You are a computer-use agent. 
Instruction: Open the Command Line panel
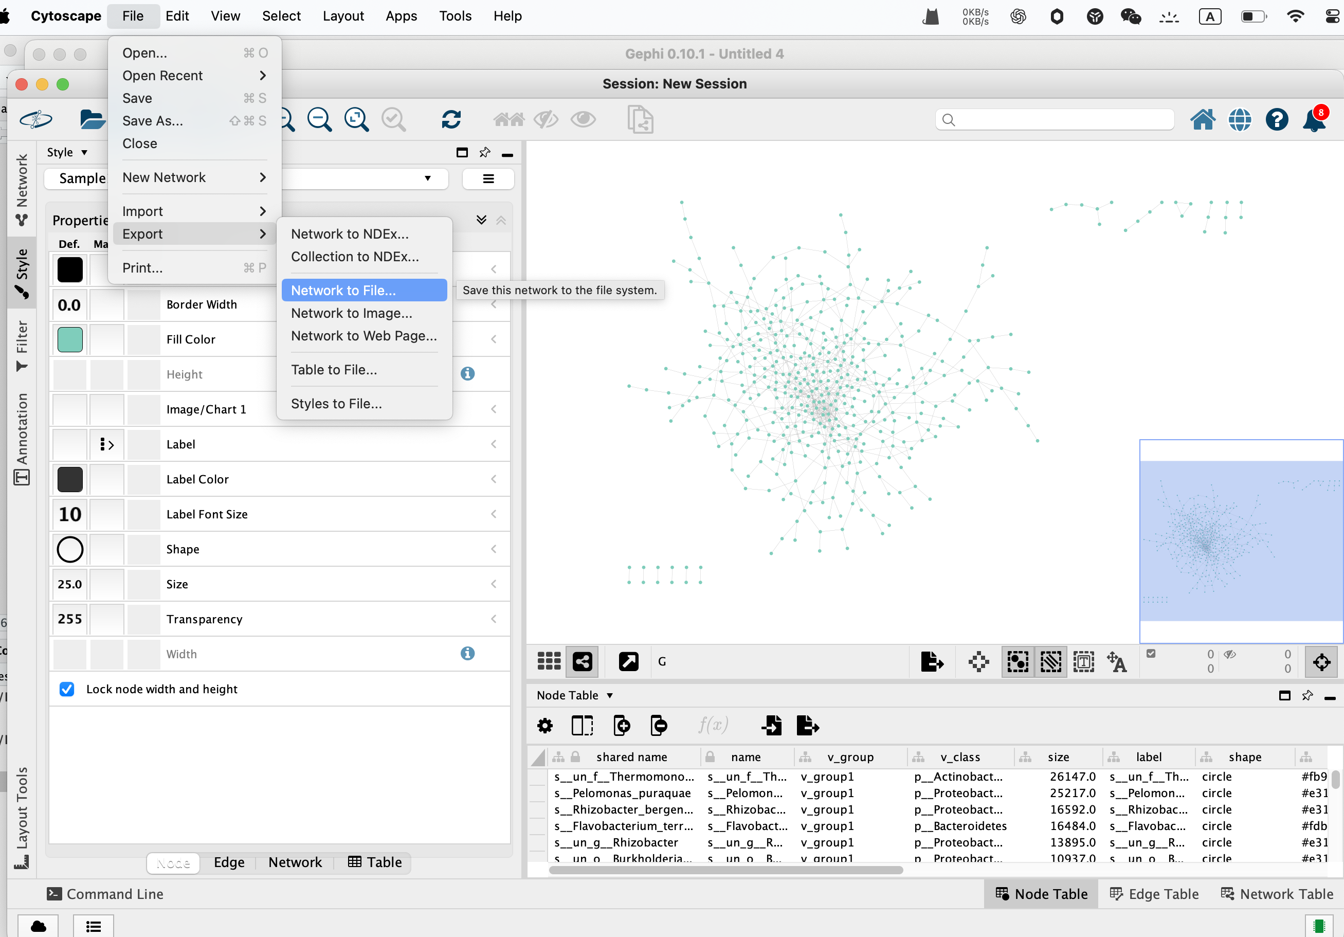[105, 894]
